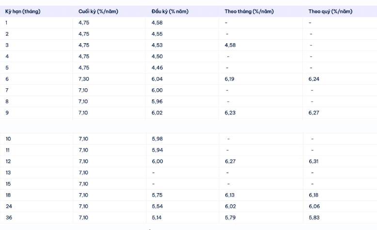Click the 6,19 Theo tháng rate cell
Image resolution: width=377 pixels, height=230 pixels.
click(229, 79)
